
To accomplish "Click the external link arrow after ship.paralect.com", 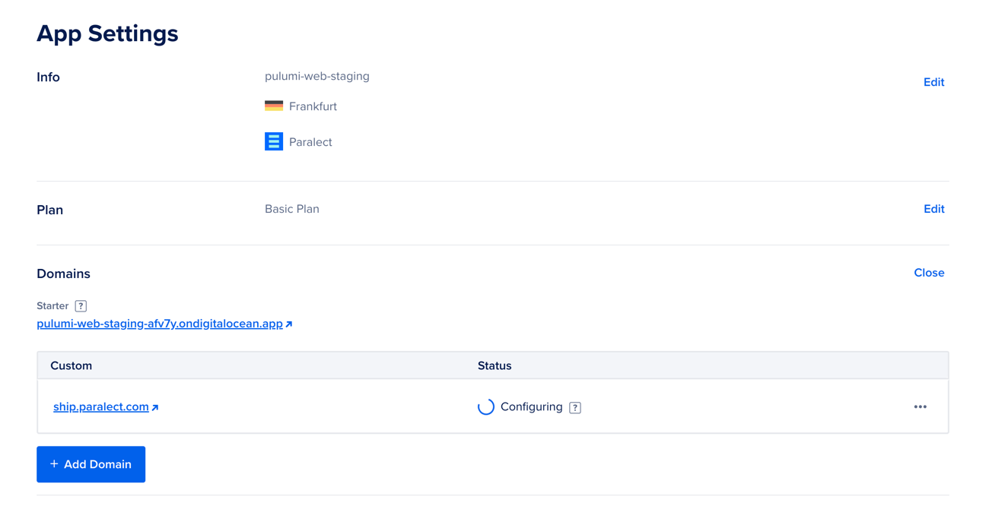I will (156, 406).
